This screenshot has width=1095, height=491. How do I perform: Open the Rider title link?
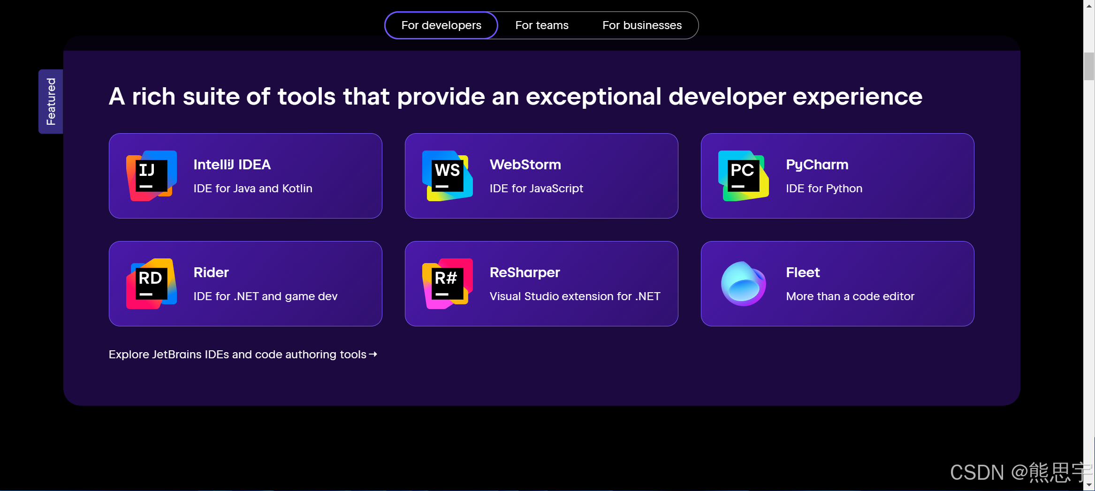coord(211,272)
